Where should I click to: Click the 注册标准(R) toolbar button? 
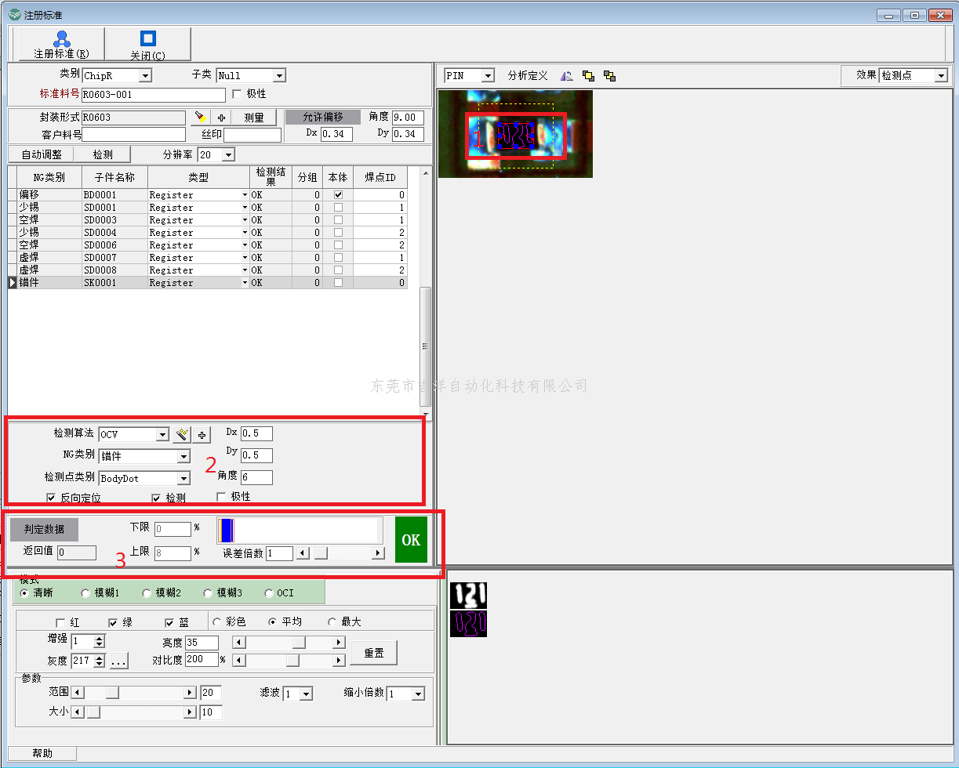[x=61, y=45]
